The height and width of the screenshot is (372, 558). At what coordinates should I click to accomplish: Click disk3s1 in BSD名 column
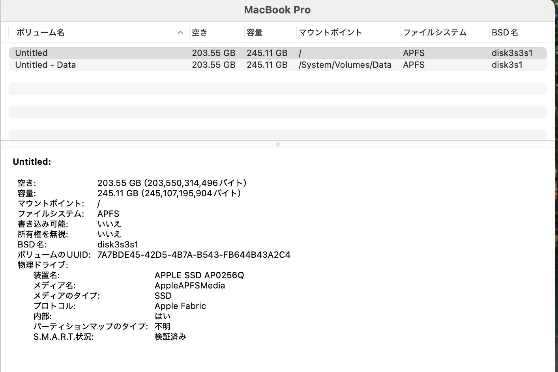[507, 65]
